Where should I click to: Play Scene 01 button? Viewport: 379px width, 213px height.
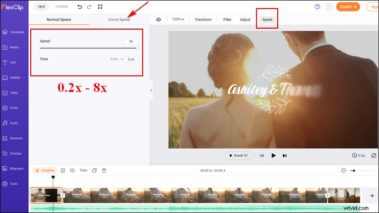(238, 155)
